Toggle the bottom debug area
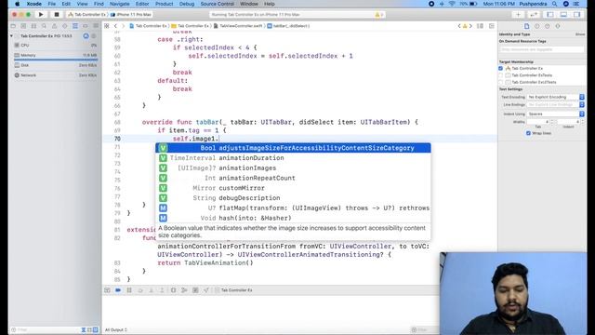This screenshot has width=595, height=335. [x=563, y=15]
